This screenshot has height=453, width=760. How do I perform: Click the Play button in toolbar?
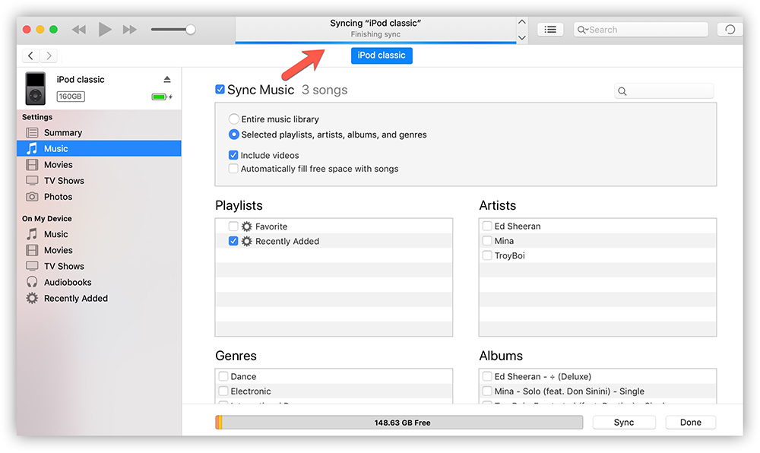point(105,30)
